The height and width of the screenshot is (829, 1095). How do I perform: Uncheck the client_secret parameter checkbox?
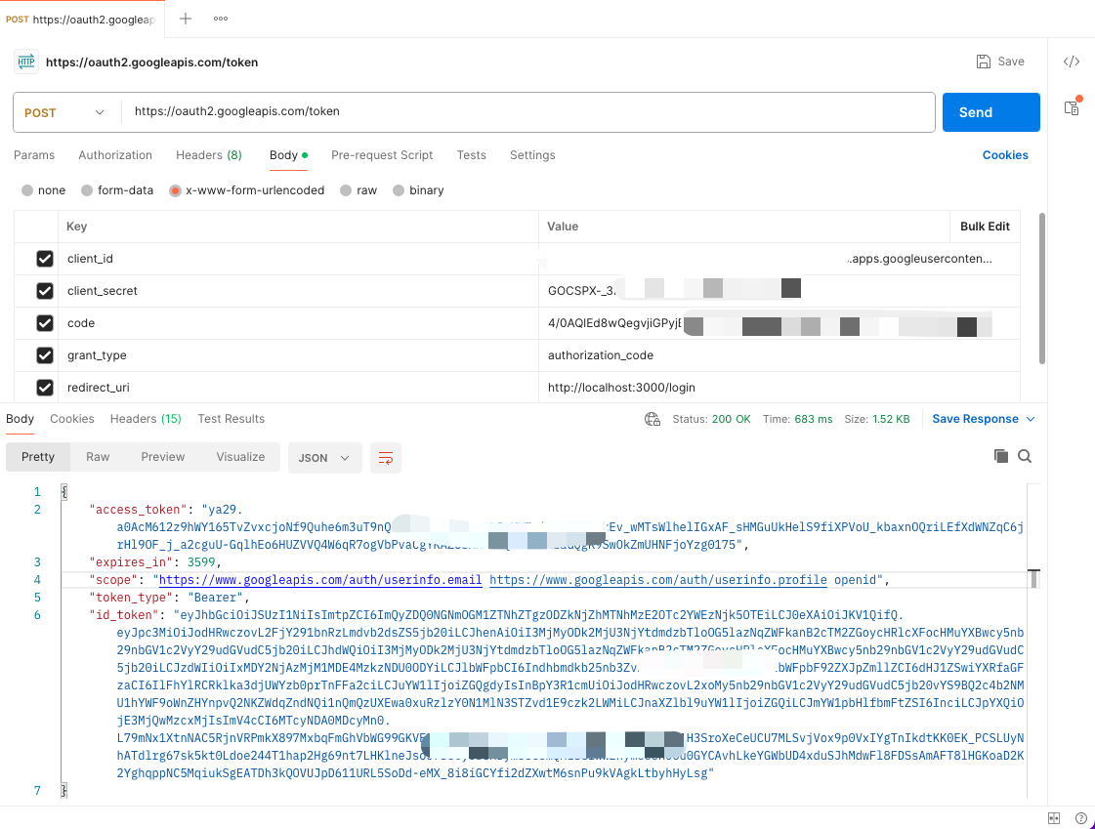45,291
